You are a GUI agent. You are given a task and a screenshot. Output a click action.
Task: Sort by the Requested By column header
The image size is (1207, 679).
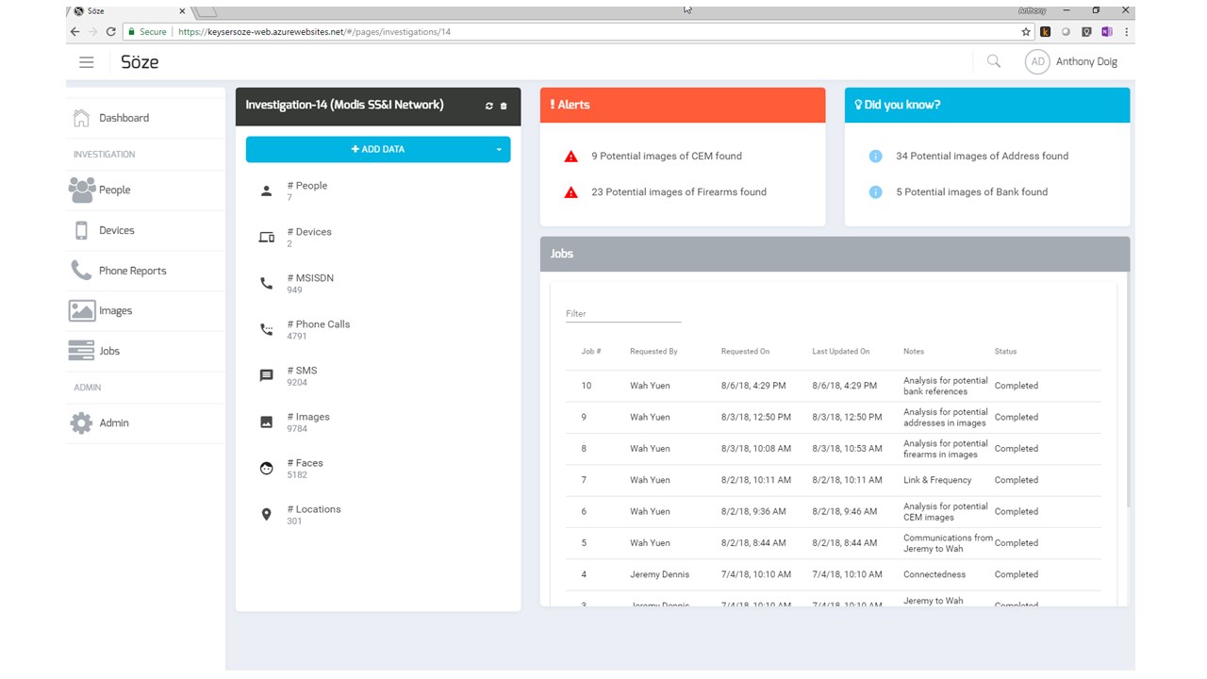click(x=653, y=352)
